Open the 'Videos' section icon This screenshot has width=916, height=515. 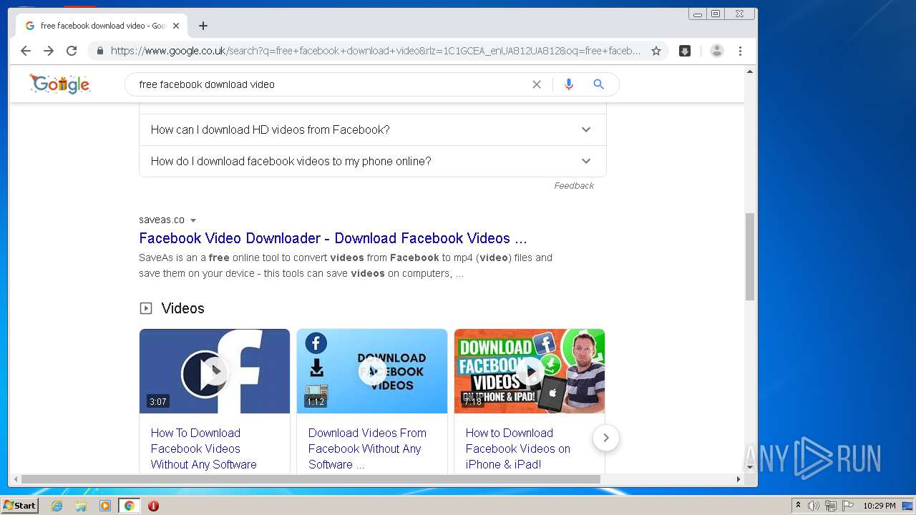(x=146, y=308)
